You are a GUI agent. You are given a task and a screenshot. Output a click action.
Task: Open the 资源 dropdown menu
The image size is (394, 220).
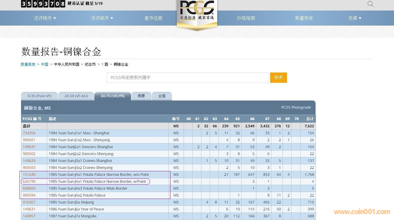point(355,18)
